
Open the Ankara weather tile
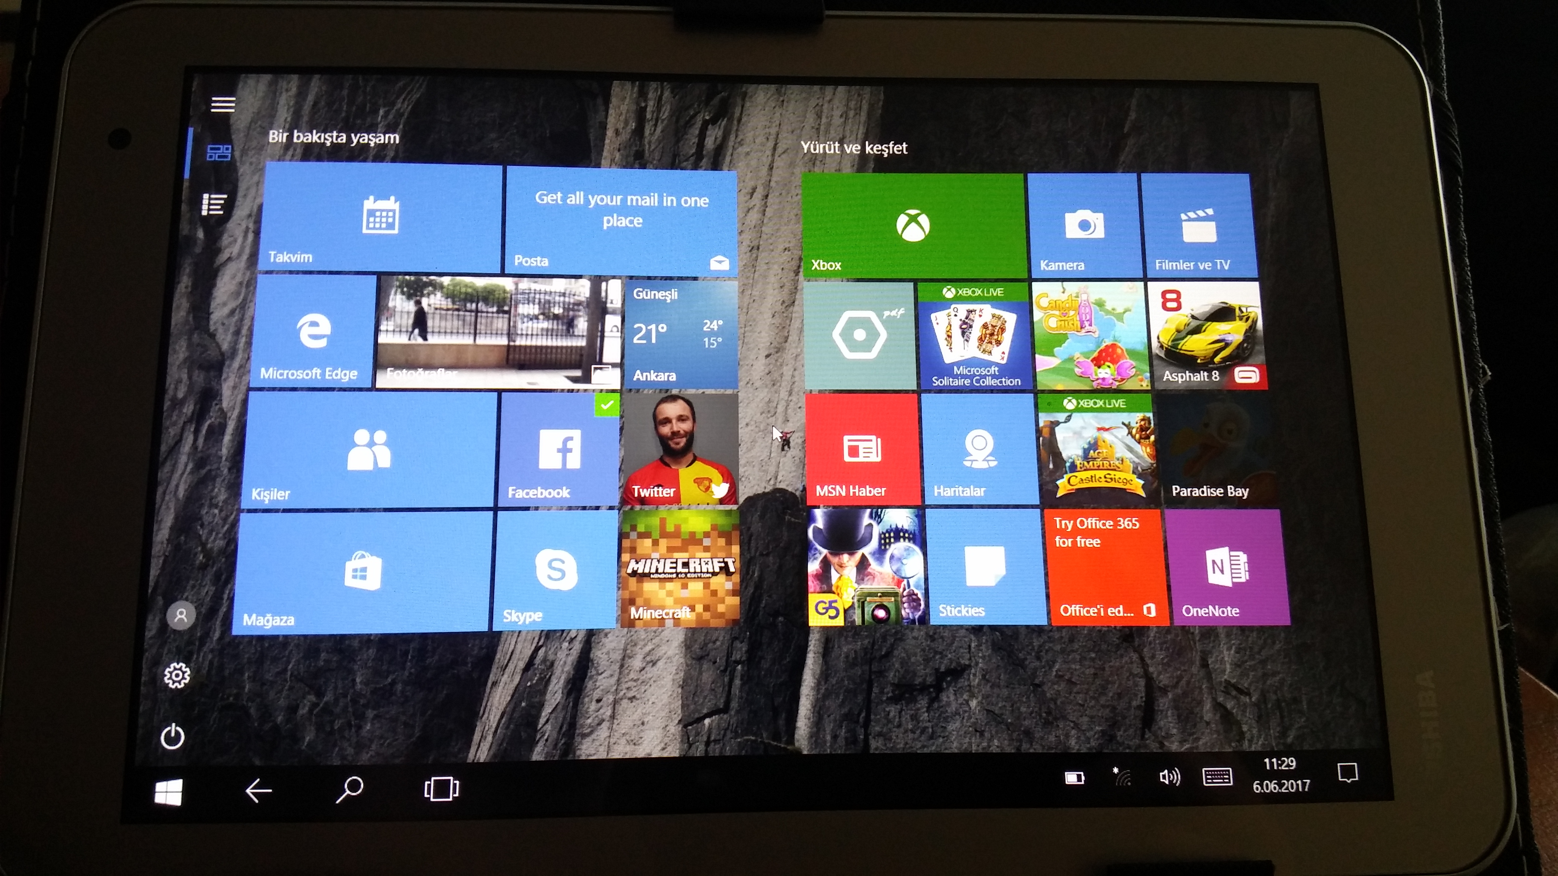(681, 334)
